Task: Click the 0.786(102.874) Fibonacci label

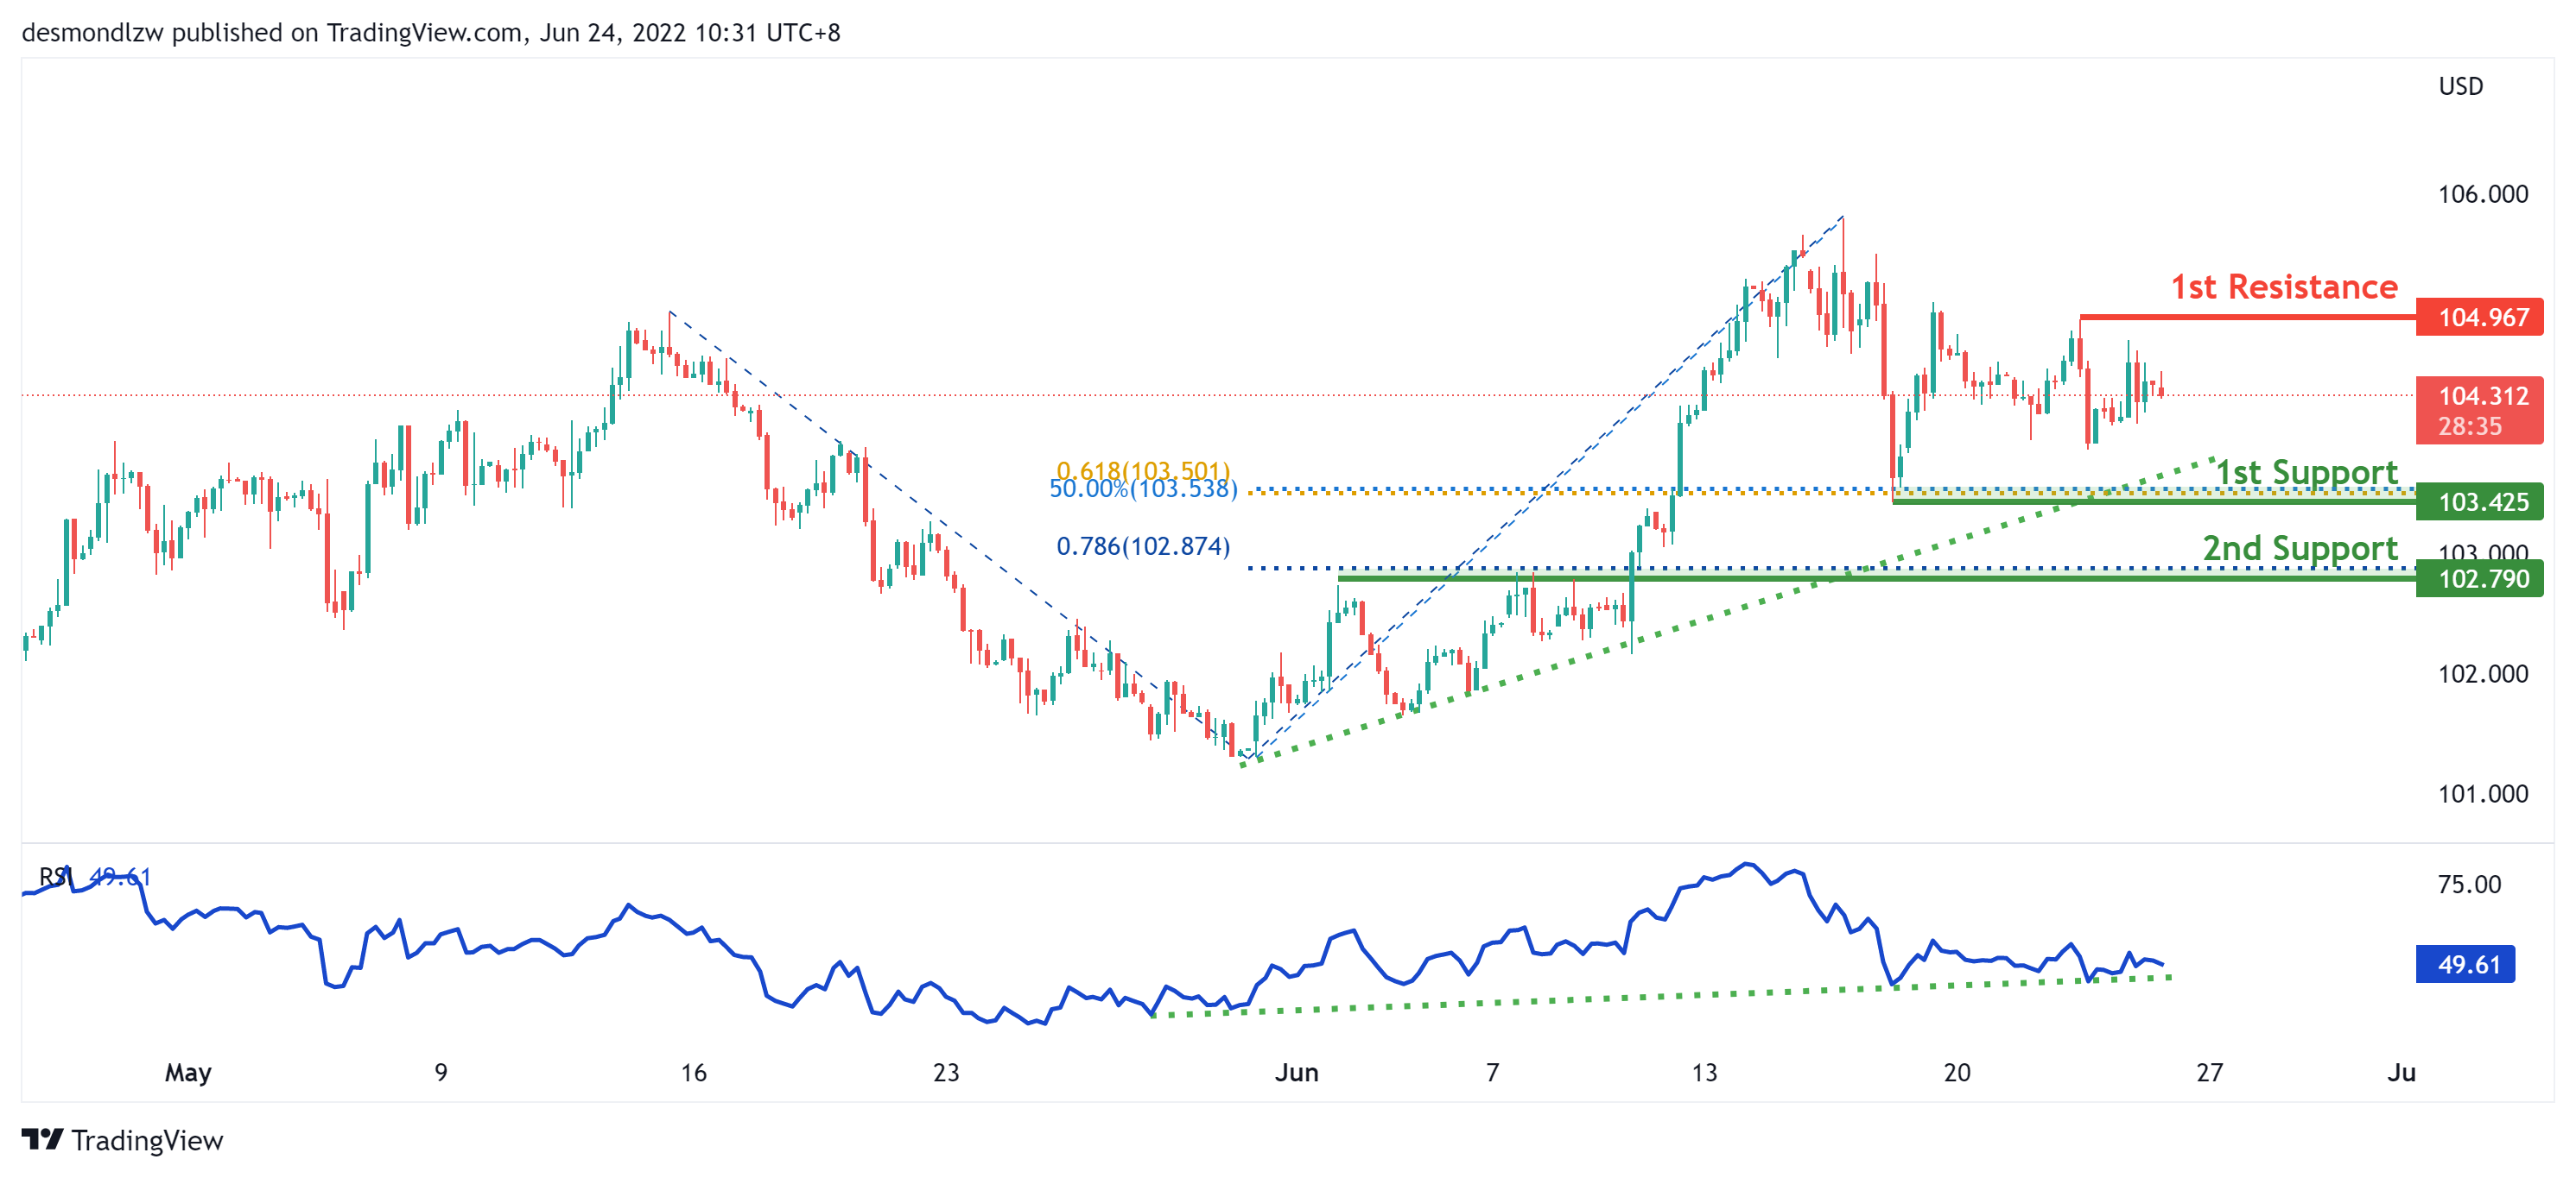Action: (1143, 546)
